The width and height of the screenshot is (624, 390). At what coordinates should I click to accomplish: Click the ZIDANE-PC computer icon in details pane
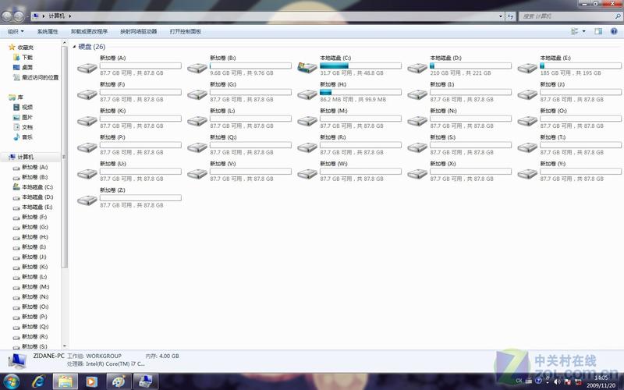[x=17, y=360]
